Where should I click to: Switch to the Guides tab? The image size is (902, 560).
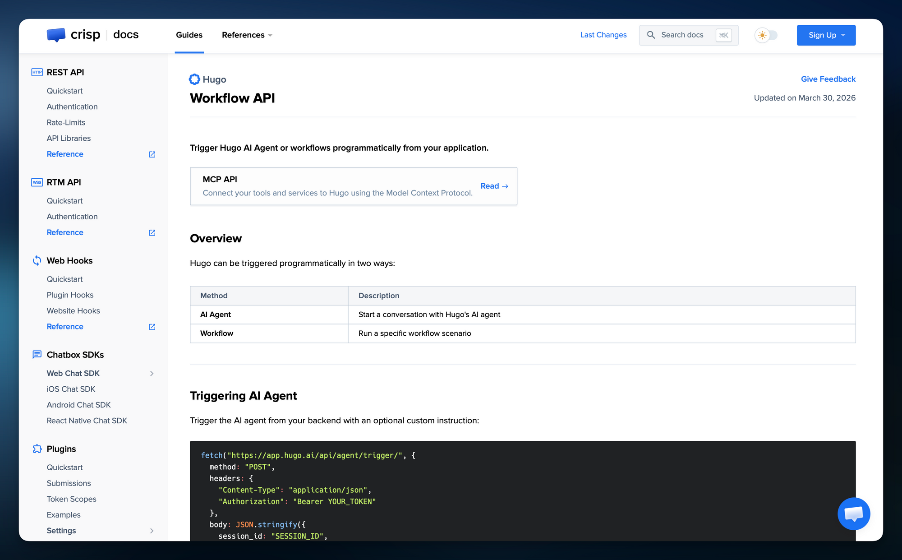point(189,35)
